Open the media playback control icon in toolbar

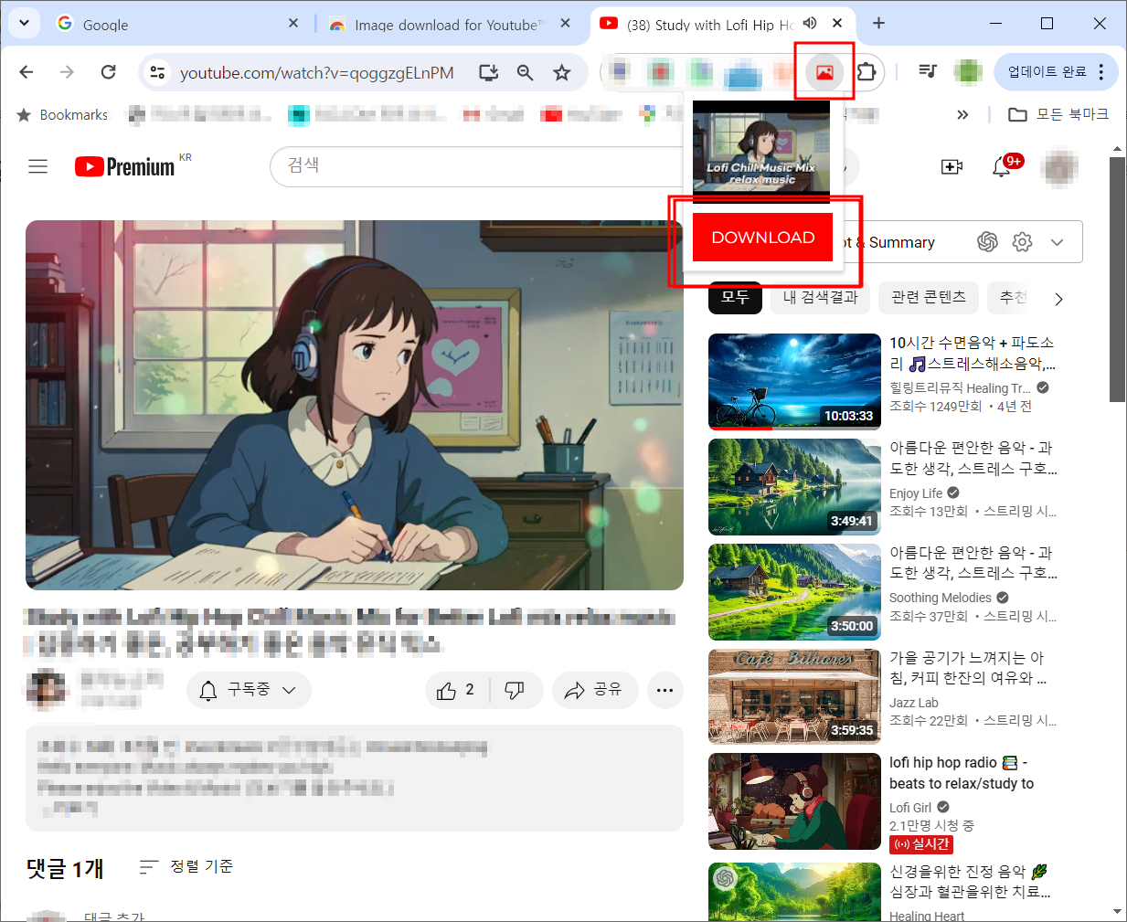[927, 69]
